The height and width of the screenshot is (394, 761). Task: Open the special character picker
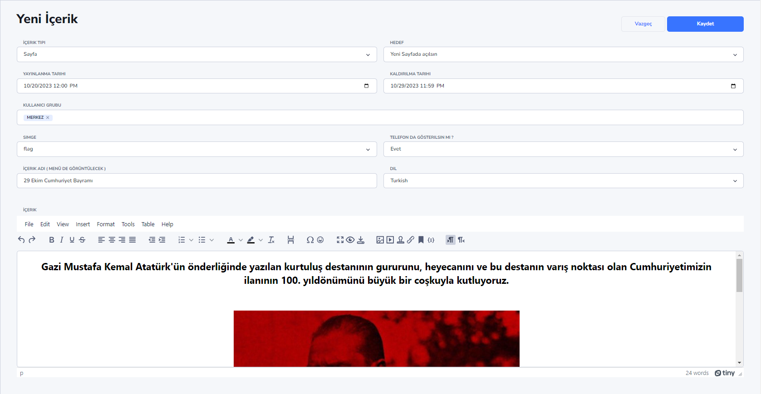tap(310, 240)
